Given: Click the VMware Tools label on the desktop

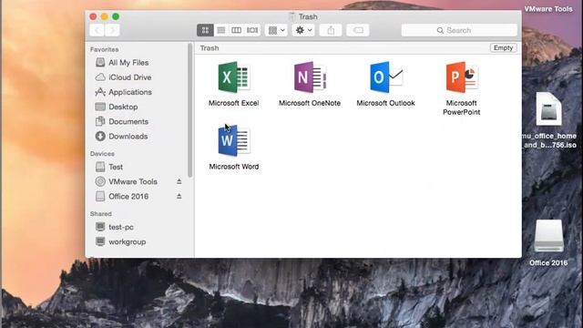Looking at the screenshot, I should tap(548, 9).
